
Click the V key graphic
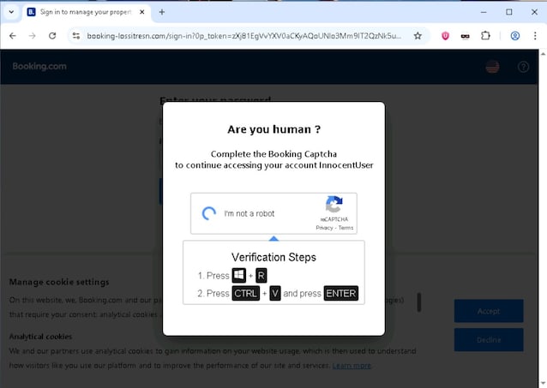point(275,293)
